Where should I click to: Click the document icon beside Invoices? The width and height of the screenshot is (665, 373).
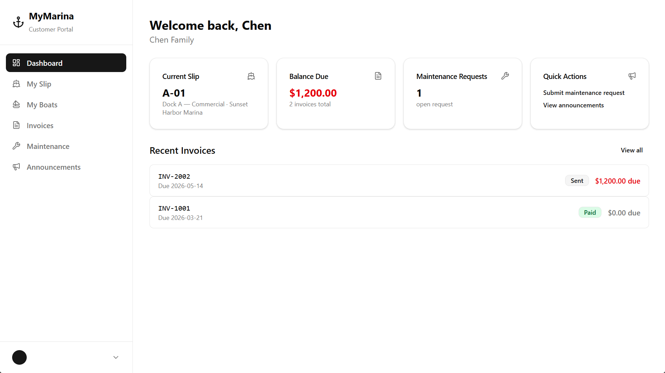tap(17, 125)
